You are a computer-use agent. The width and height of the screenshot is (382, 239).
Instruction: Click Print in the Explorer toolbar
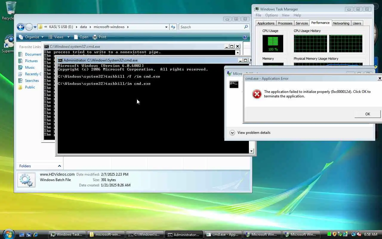pos(99,37)
